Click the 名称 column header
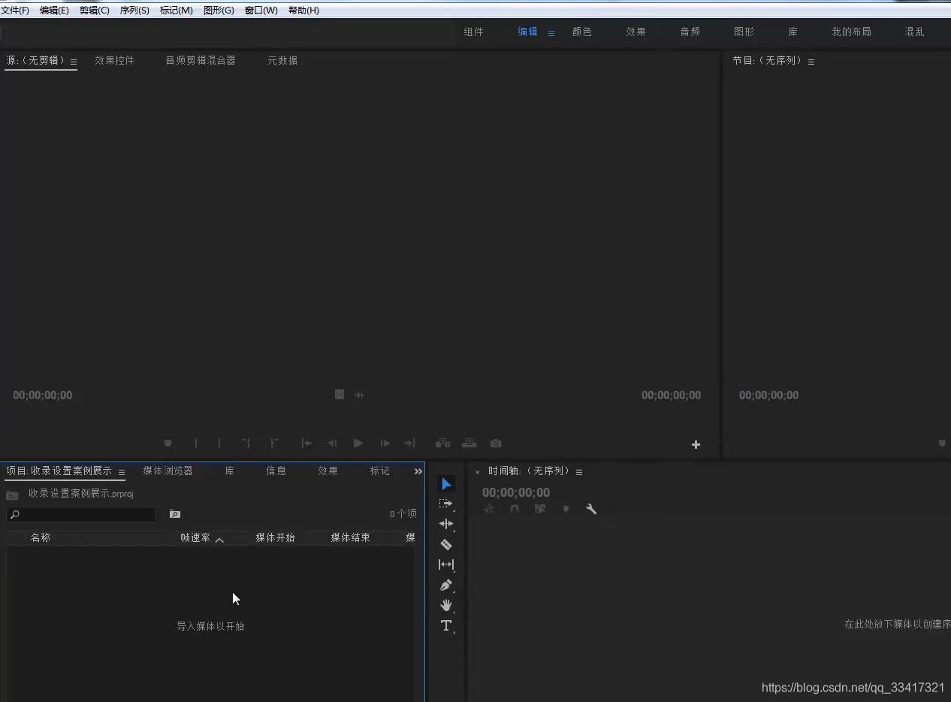The width and height of the screenshot is (951, 702). pyautogui.click(x=41, y=537)
